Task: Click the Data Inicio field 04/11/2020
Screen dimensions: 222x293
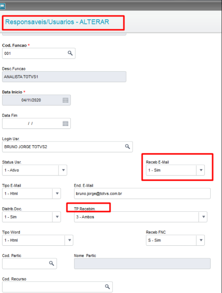Action: pyautogui.click(x=36, y=100)
